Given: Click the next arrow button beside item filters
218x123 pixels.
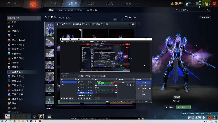Looking at the screenshot, I should (138, 24).
